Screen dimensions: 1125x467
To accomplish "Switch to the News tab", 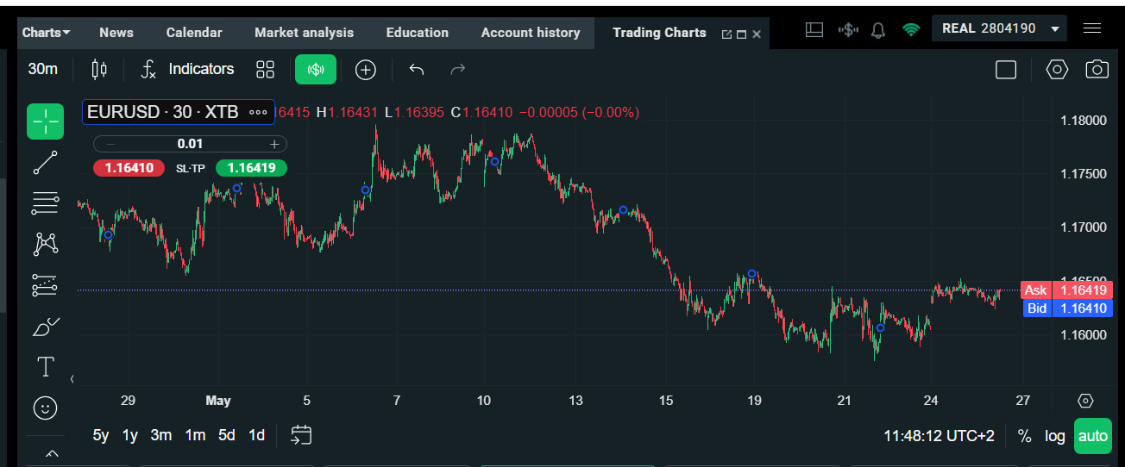I will click(x=116, y=33).
